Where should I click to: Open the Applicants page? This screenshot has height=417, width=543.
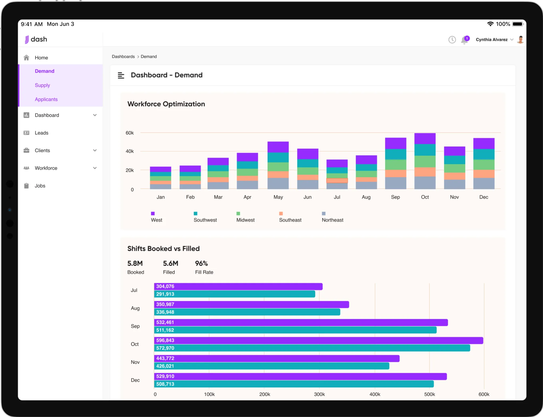tap(46, 99)
